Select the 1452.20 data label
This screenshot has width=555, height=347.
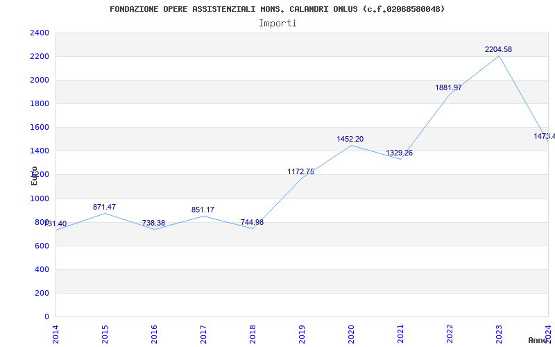pos(350,139)
